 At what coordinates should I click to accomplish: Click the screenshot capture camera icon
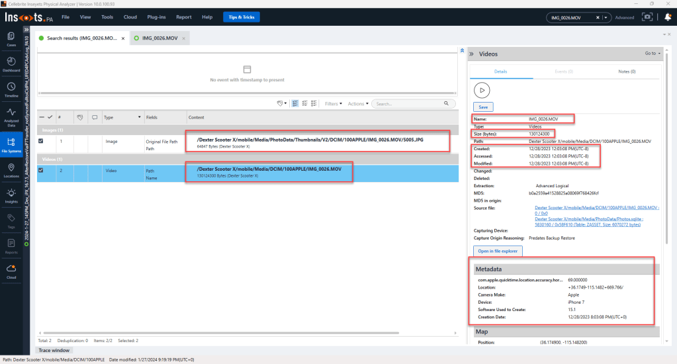pos(648,17)
